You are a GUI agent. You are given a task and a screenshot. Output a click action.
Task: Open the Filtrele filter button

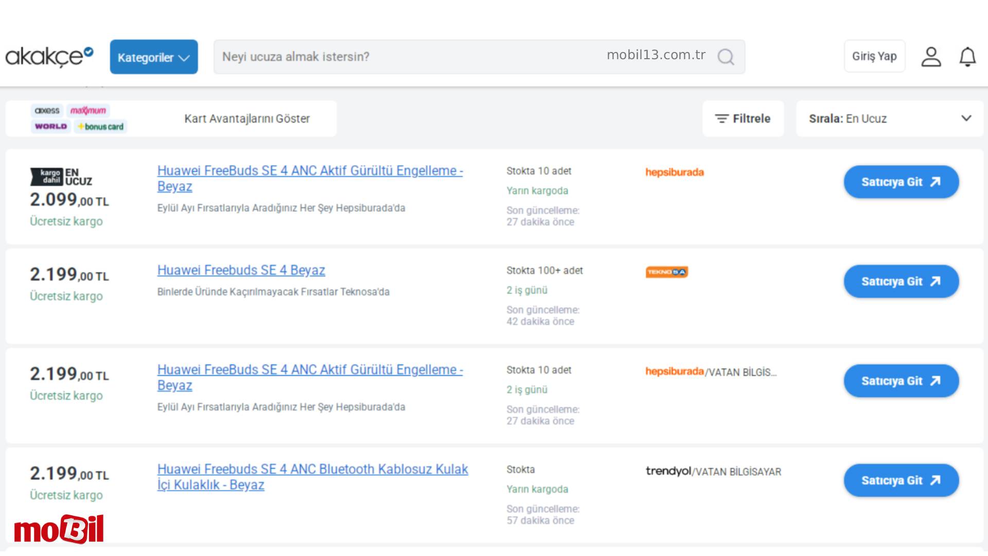tap(743, 118)
